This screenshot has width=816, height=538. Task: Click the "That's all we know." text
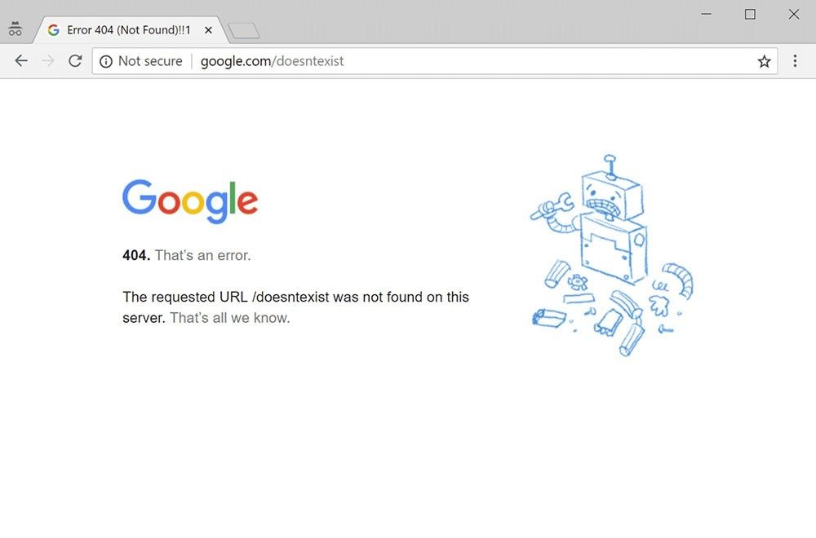(x=229, y=318)
